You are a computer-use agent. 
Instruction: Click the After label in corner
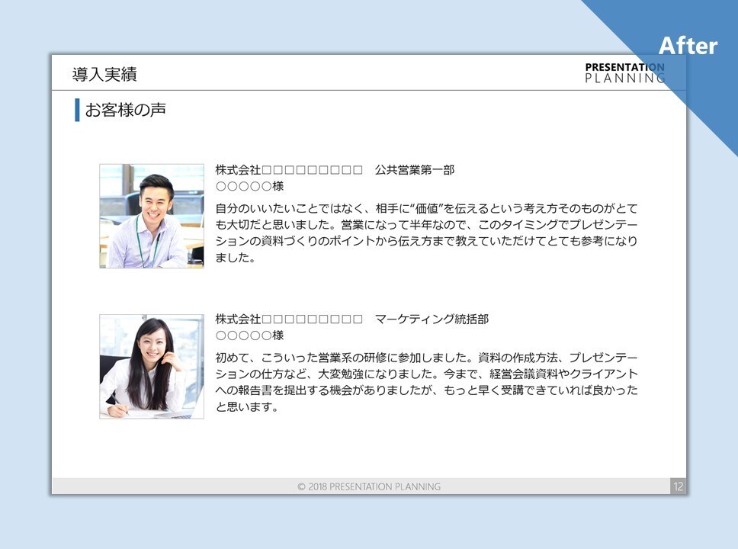[688, 46]
